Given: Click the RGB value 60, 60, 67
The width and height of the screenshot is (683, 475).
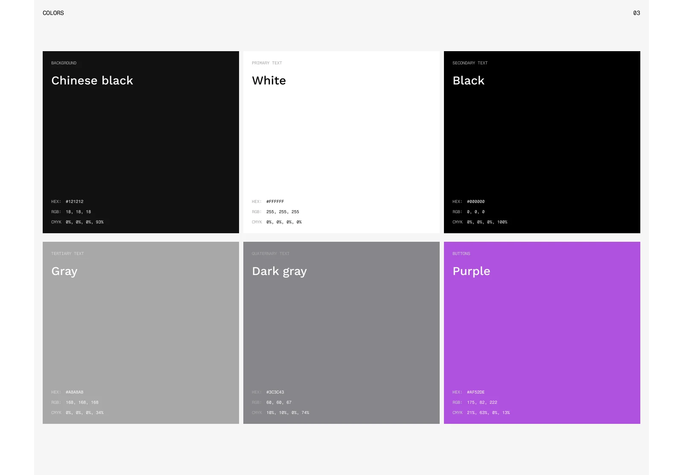Looking at the screenshot, I should click(279, 403).
